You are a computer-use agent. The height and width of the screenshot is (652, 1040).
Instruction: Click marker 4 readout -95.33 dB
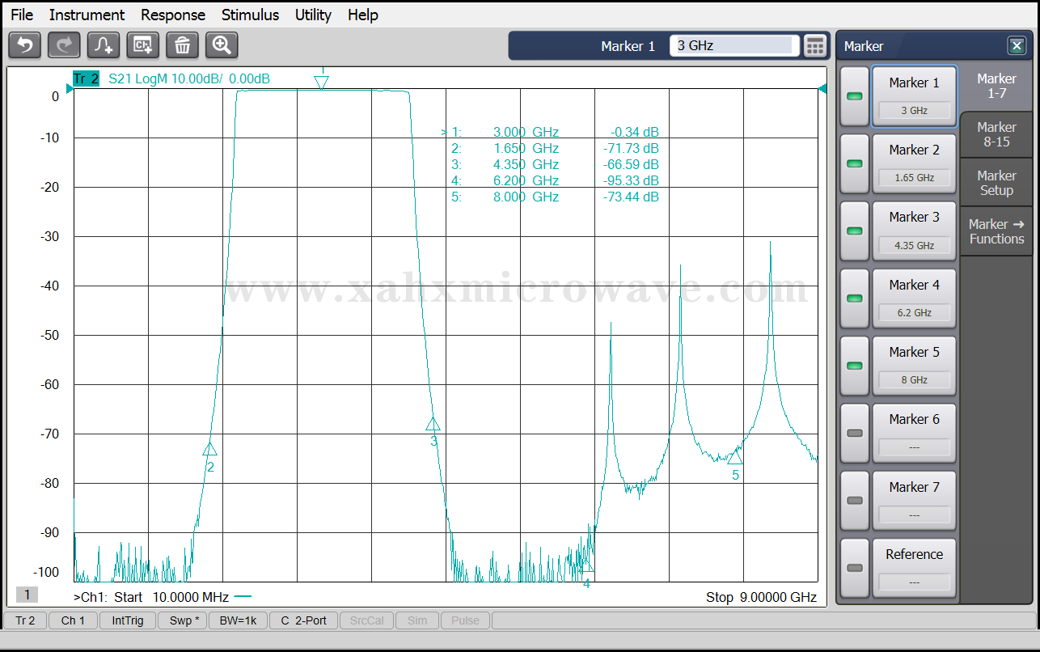point(631,180)
